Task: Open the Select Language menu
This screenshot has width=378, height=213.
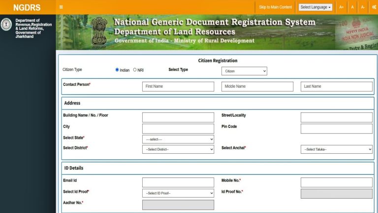Action: (x=315, y=7)
